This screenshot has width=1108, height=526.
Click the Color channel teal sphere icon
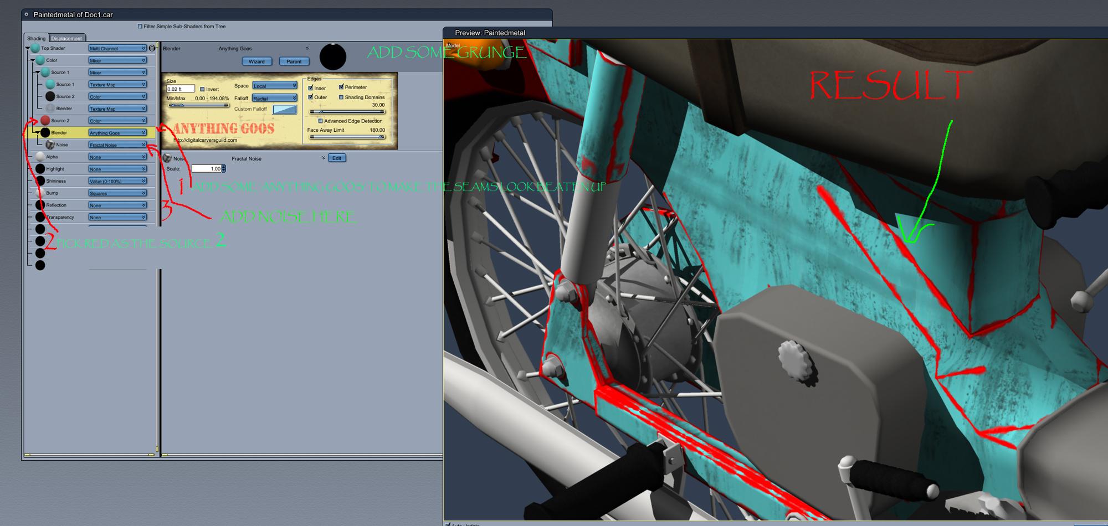(40, 60)
